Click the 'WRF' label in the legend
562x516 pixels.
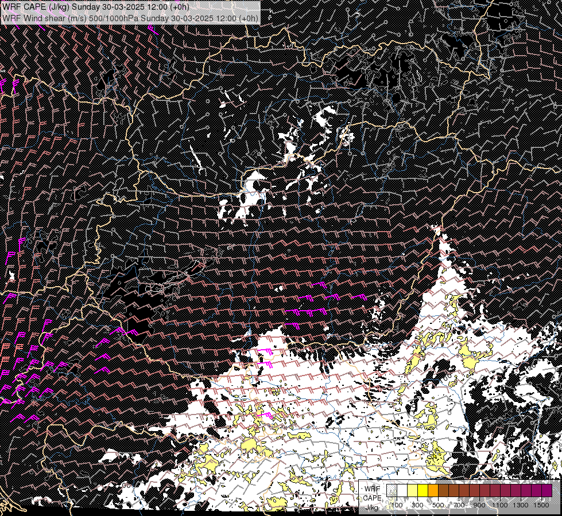click(373, 489)
